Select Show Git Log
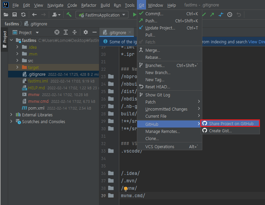This screenshot has width=265, height=205. click(169, 95)
